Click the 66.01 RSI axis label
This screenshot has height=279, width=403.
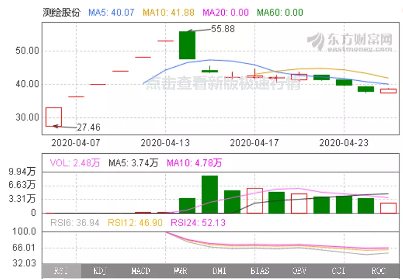coord(24,247)
